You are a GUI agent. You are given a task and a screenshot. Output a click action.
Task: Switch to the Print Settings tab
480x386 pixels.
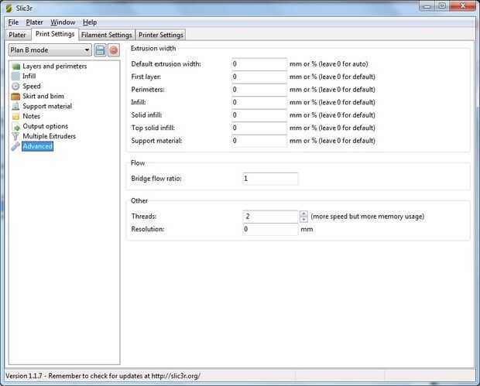[55, 34]
